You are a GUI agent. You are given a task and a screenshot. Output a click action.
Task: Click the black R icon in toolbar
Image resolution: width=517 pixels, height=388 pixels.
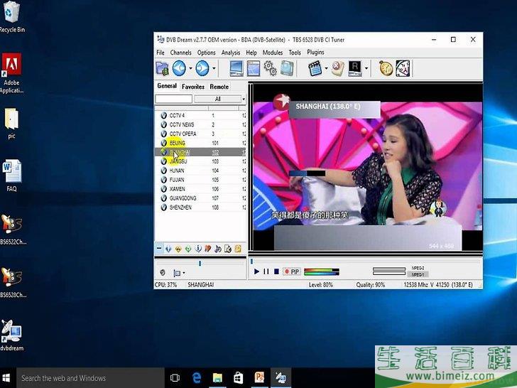click(x=355, y=68)
